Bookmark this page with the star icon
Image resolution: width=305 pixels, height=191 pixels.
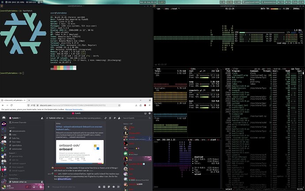point(119,105)
